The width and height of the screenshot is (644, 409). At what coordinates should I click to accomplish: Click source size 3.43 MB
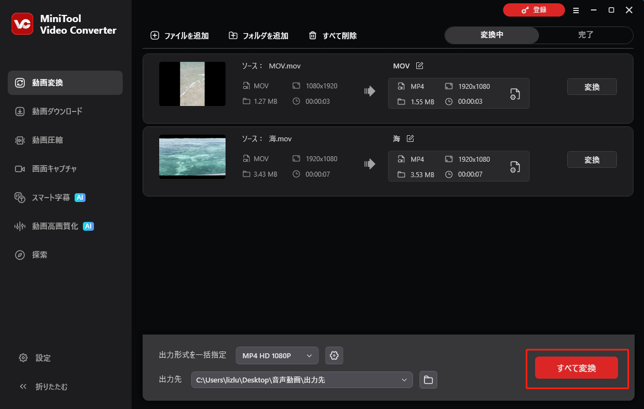pyautogui.click(x=265, y=174)
